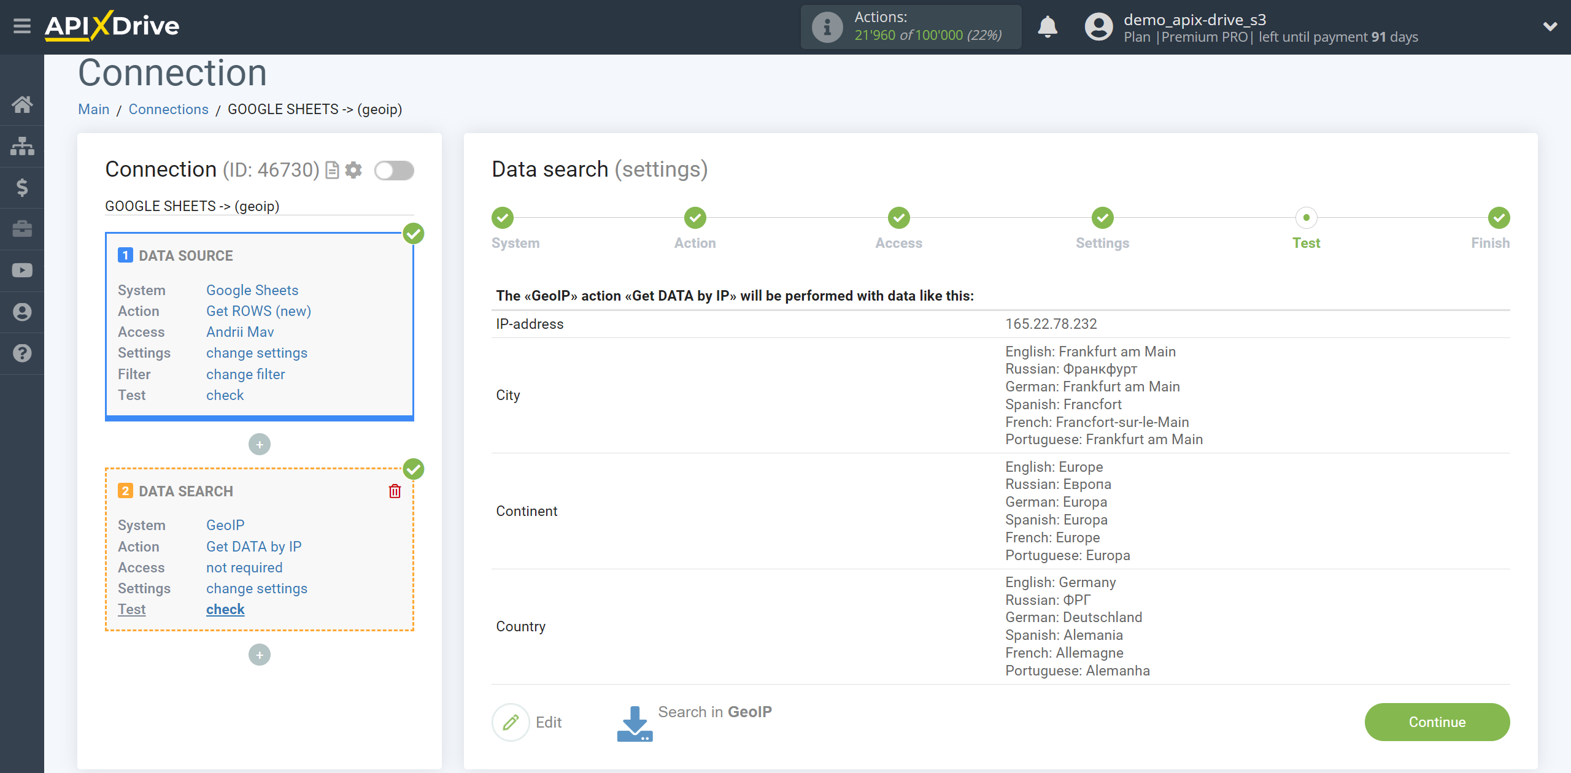Open billing dollar sidebar icon
Screen dimensions: 1571x773
coord(22,187)
